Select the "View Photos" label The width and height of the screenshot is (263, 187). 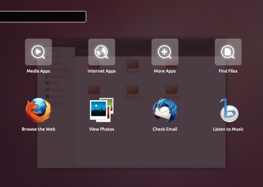point(102,129)
